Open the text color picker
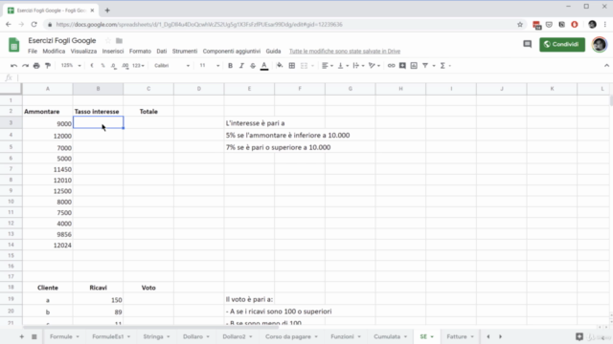The image size is (613, 344). pos(264,66)
